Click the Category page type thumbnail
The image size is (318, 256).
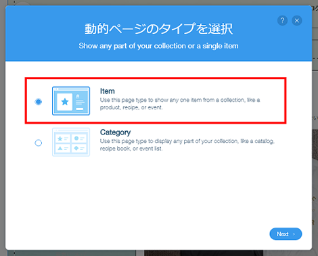[x=71, y=142]
